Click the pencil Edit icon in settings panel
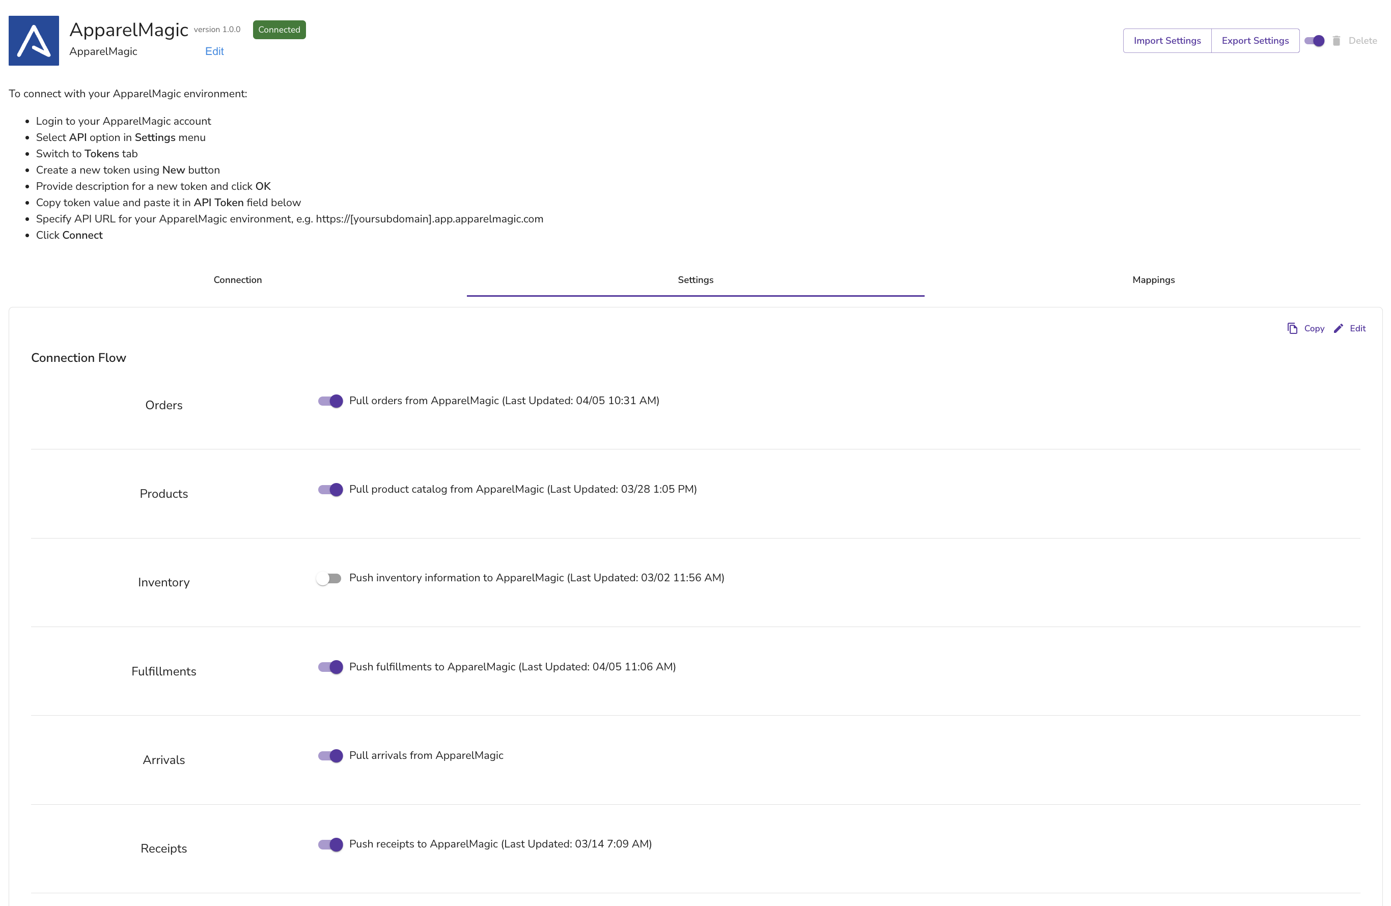 pos(1339,328)
